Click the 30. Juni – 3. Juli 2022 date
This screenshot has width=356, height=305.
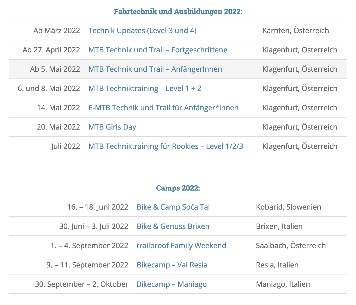coord(94,226)
